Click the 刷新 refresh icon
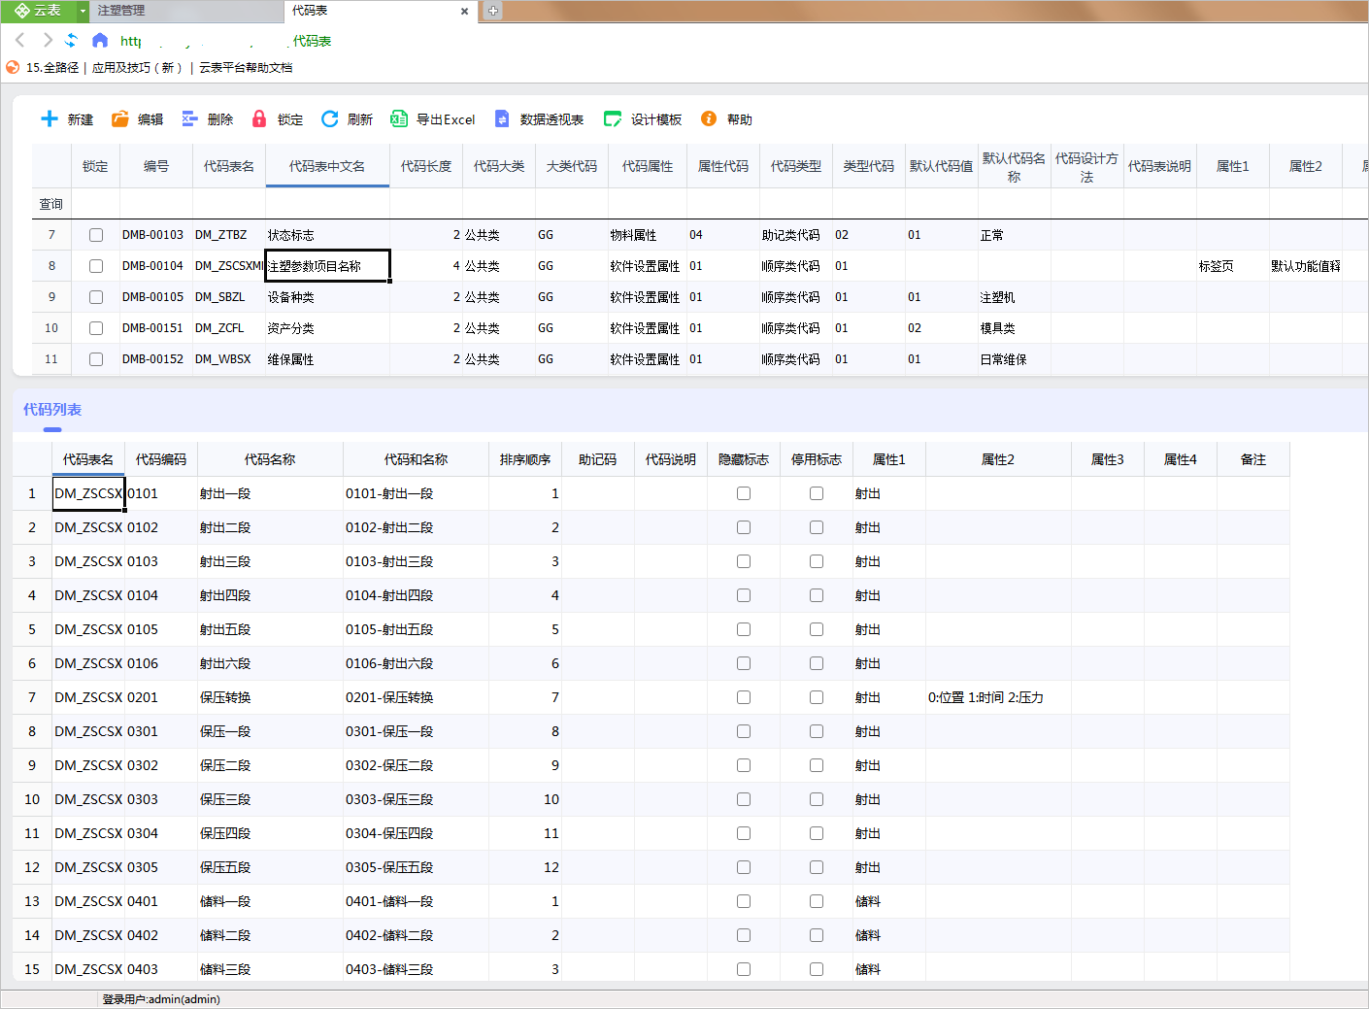The image size is (1369, 1009). (330, 118)
